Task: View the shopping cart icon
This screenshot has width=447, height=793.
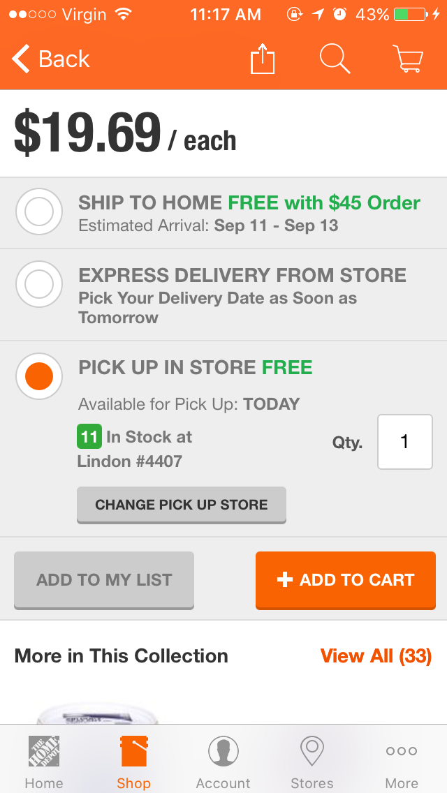Action: point(408,59)
